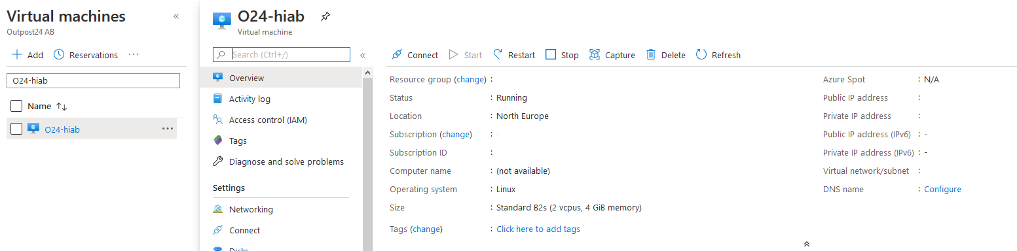Click the Stop button label
This screenshot has width=1017, height=251.
[x=570, y=56]
